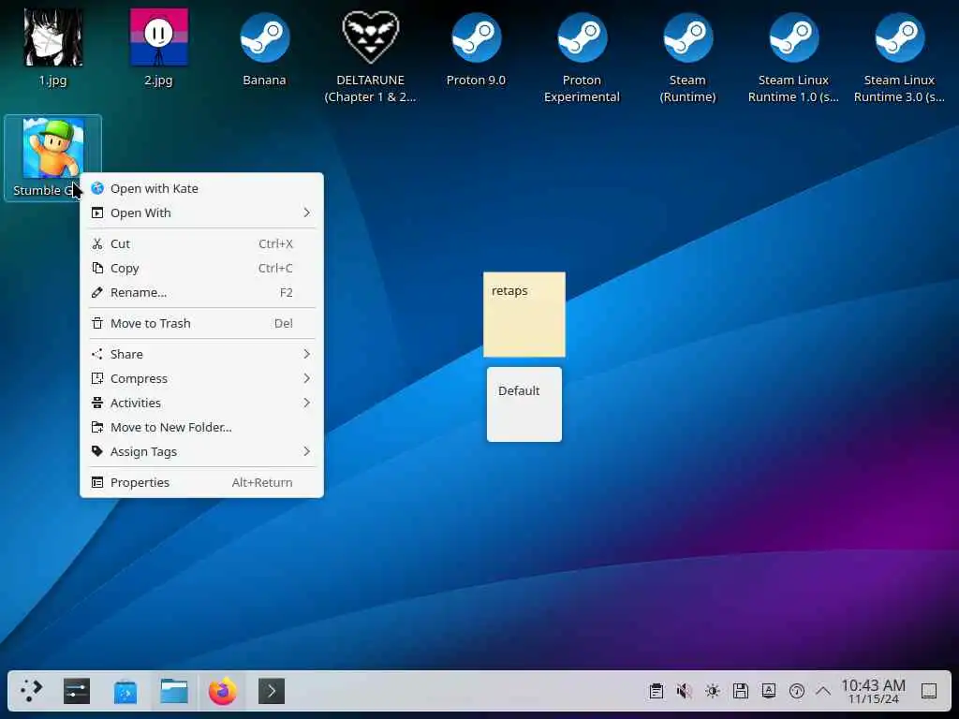The height and width of the screenshot is (719, 959).
Task: Open the updates notifier tray icon
Action: point(797,691)
